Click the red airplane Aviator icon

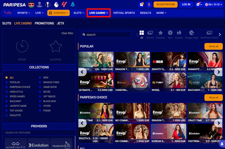pos(8,13)
